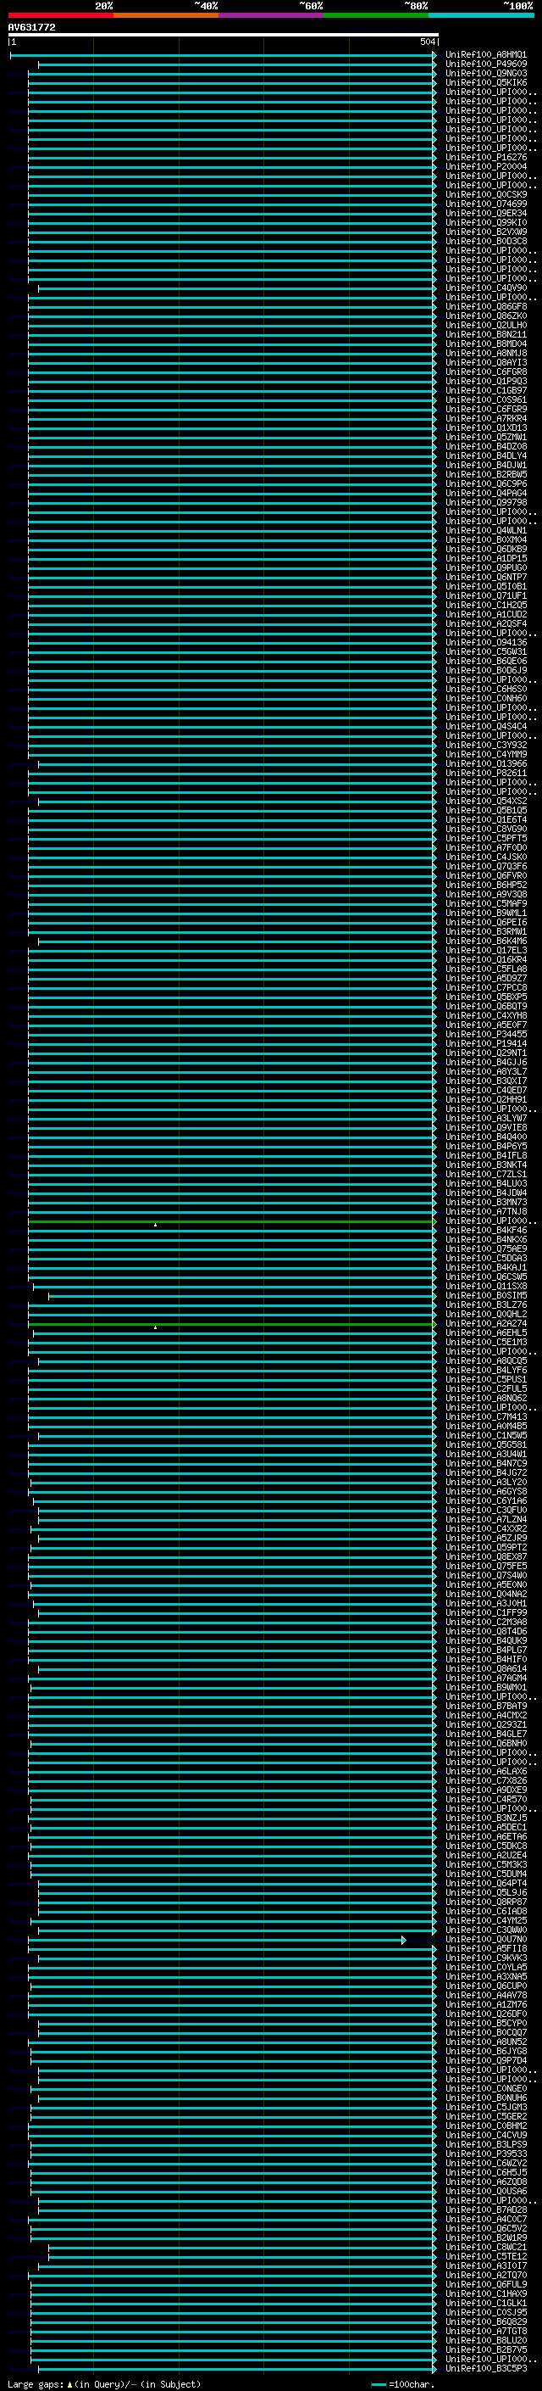Viewport: 542px width, 2391px height.
Task: Select the UniRef100_B8N2I1 label
Action: tap(486, 334)
